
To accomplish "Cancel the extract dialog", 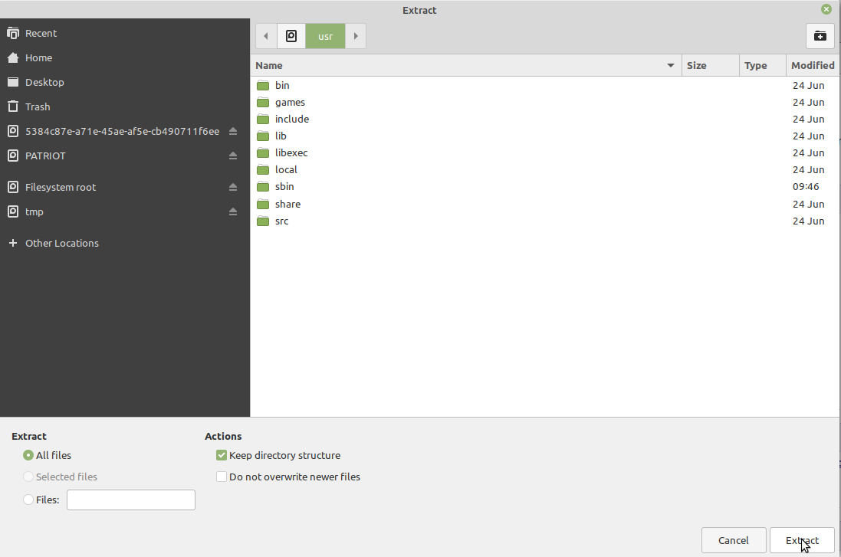I will pos(734,540).
